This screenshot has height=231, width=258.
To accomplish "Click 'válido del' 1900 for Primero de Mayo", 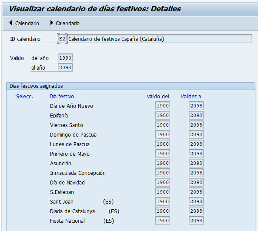I will point(163,153).
